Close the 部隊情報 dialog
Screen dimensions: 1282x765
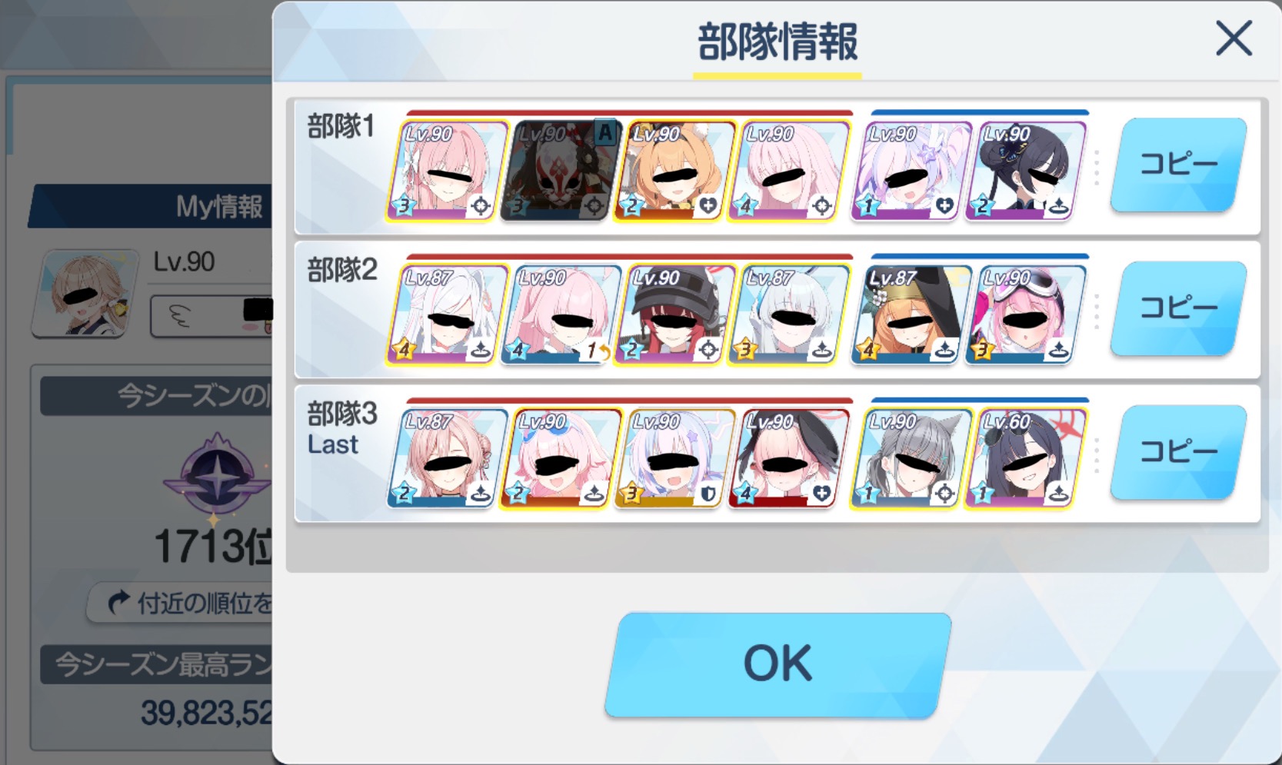click(1234, 38)
